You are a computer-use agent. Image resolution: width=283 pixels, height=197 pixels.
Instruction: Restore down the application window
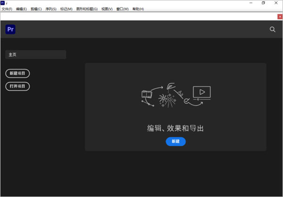[x=263, y=3]
